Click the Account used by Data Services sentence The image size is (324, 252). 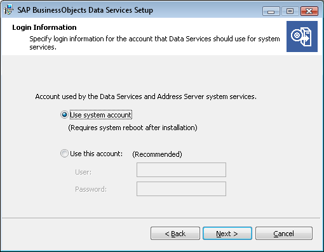pyautogui.click(x=145, y=96)
